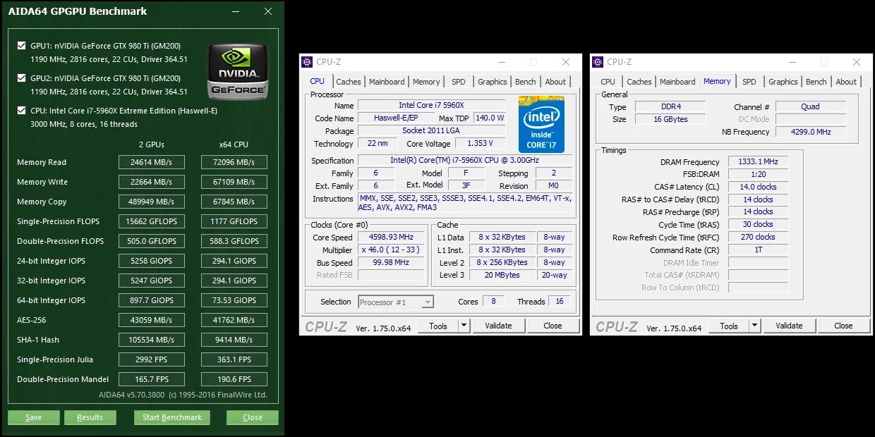Click Memory Copy 2 GPUs value 489949 MB/s
The height and width of the screenshot is (437, 875).
[x=152, y=202]
